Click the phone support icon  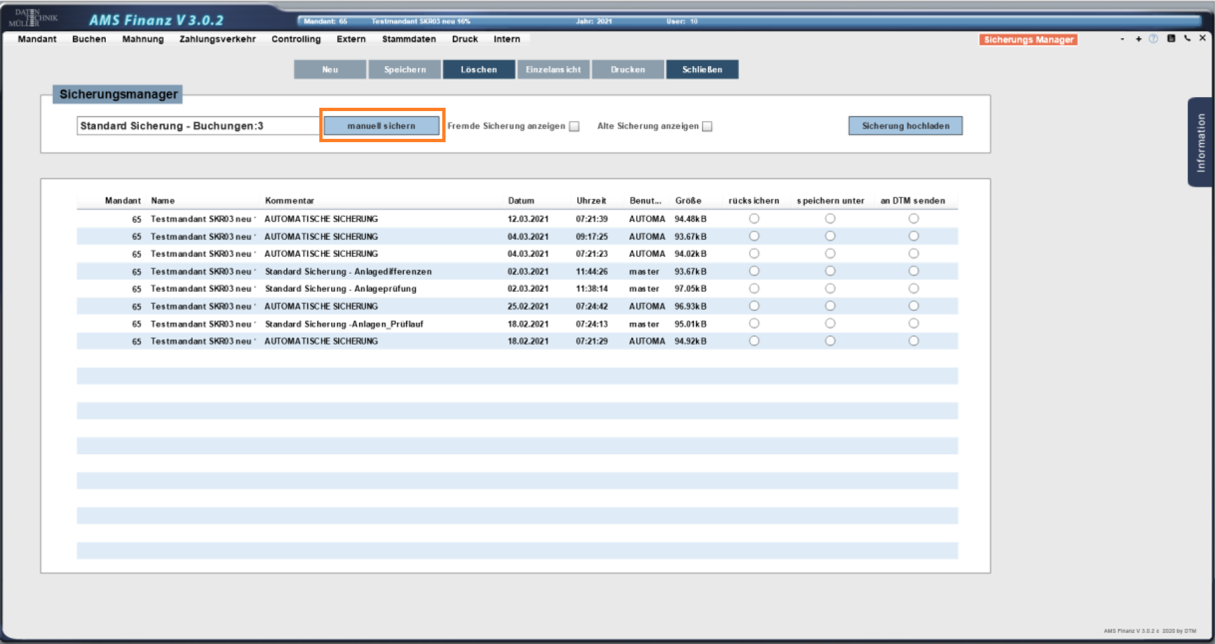pos(1187,38)
